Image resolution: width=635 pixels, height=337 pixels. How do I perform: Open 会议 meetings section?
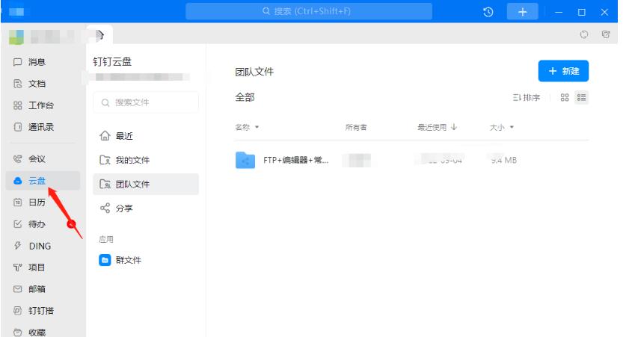point(30,159)
